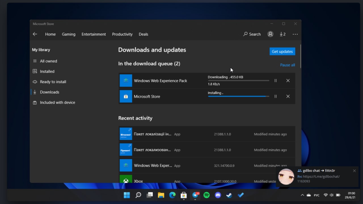Screen dimensions: 363x204
Task: Switch to the Entertainment tab
Action: pyautogui.click(x=94, y=34)
